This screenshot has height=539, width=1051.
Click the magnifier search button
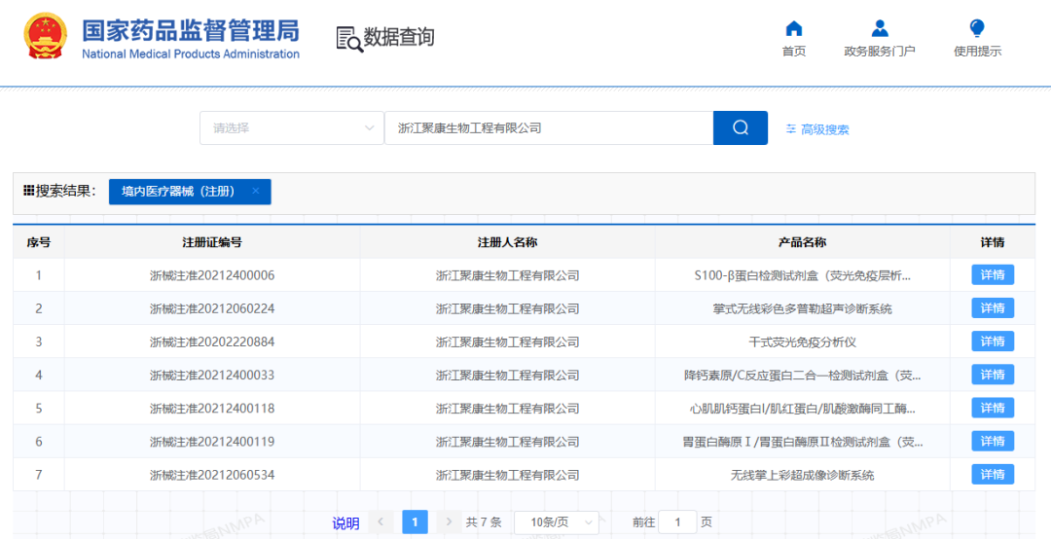click(x=740, y=128)
